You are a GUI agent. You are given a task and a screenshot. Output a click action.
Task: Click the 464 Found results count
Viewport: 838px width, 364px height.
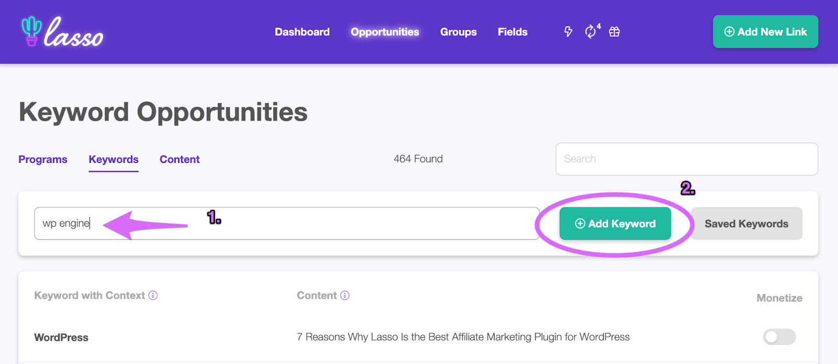tap(418, 159)
